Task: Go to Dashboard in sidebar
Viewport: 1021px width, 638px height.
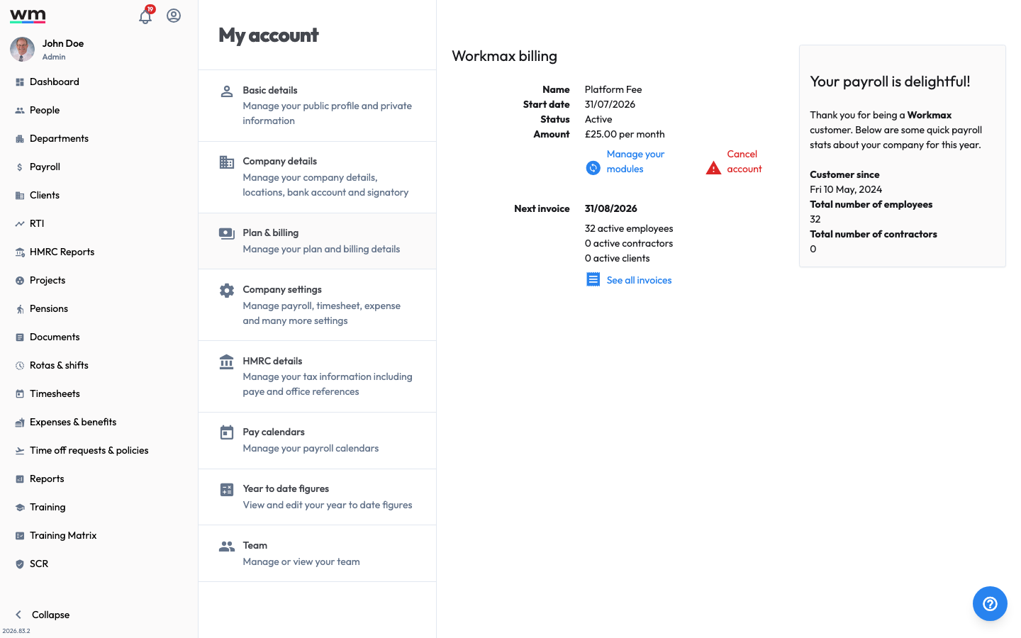Action: 55,82
